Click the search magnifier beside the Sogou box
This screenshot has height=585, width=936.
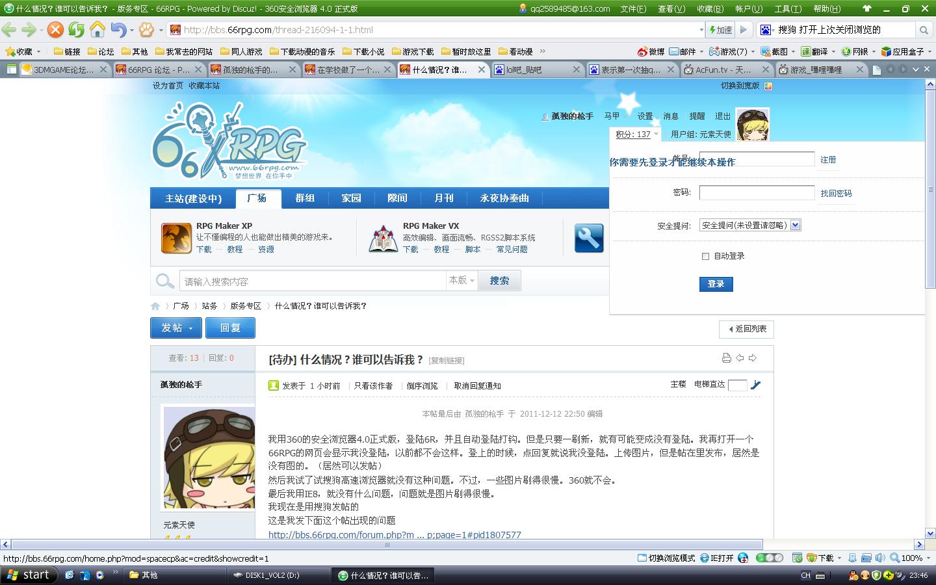click(924, 30)
